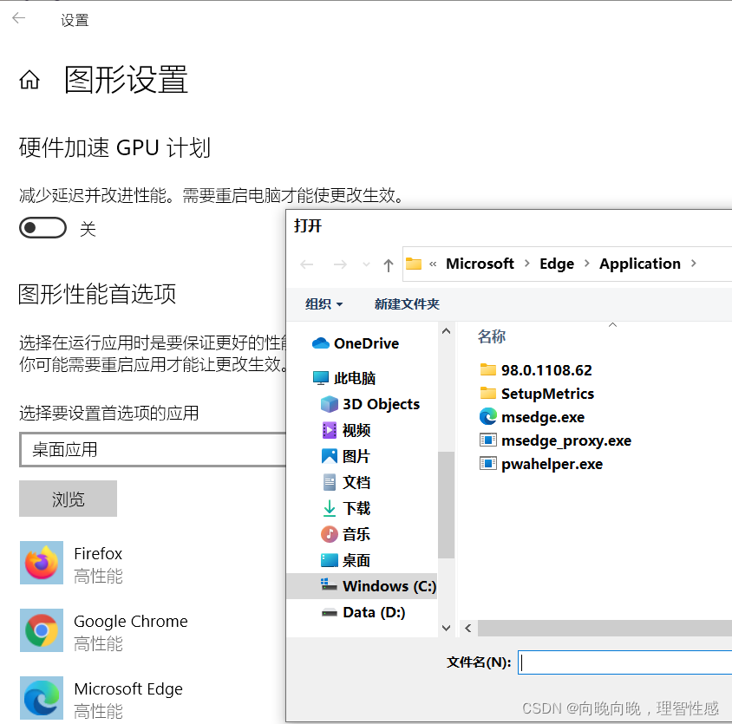
Task: Select Data (D:) drive in navigation pane
Action: (x=363, y=612)
